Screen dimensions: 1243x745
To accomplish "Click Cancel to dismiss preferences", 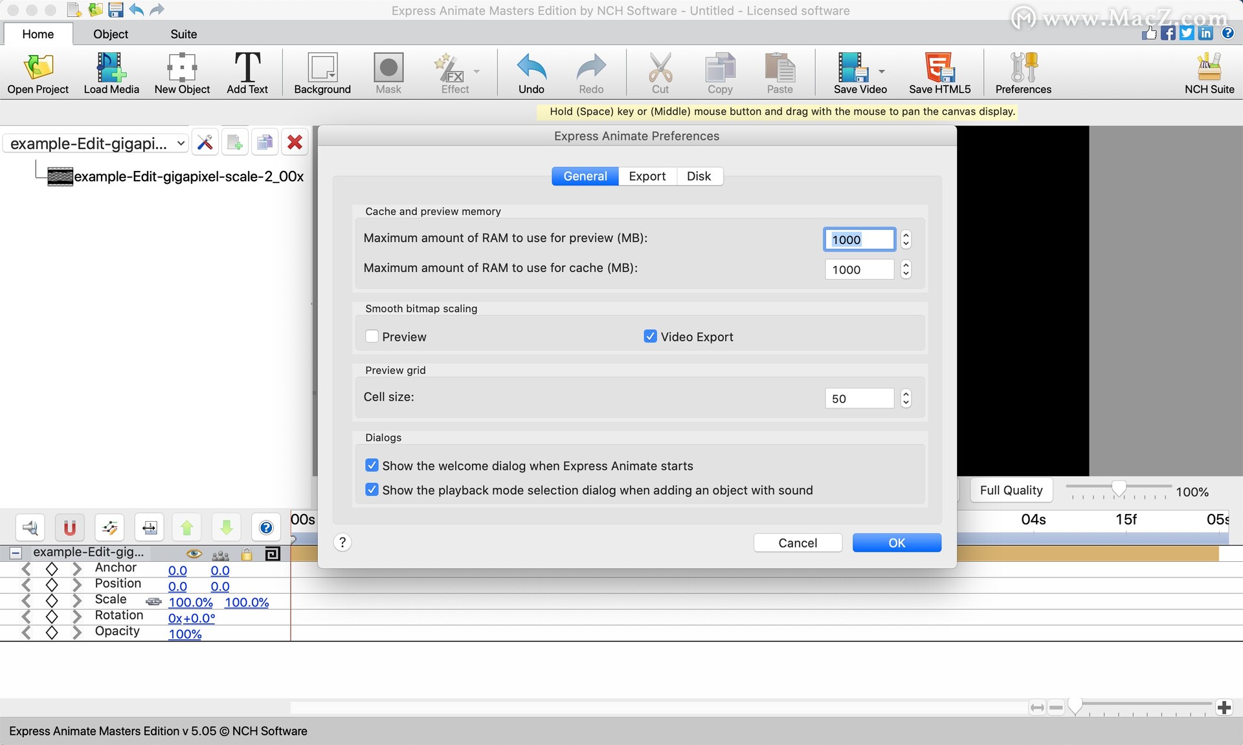I will click(796, 542).
